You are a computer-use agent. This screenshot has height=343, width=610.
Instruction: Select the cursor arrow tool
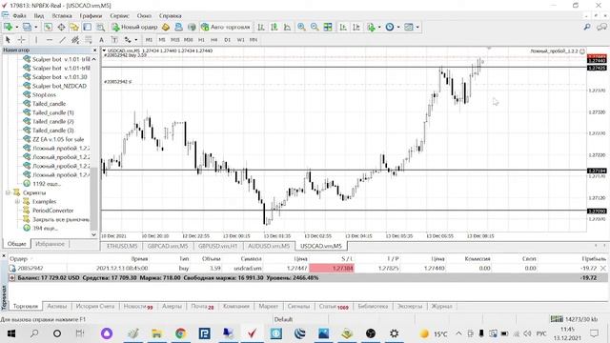(8, 40)
